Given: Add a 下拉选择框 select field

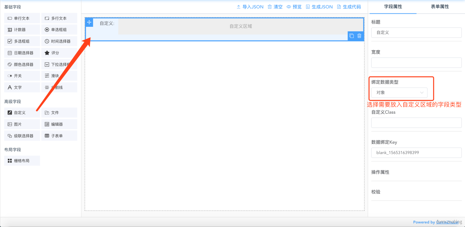Looking at the screenshot, I should point(59,64).
